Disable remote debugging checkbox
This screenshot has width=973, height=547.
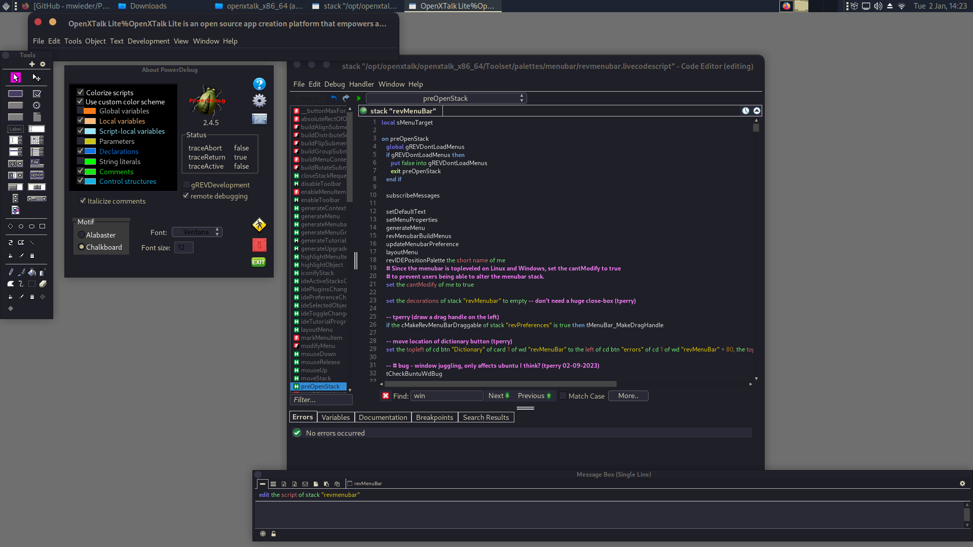tap(186, 196)
